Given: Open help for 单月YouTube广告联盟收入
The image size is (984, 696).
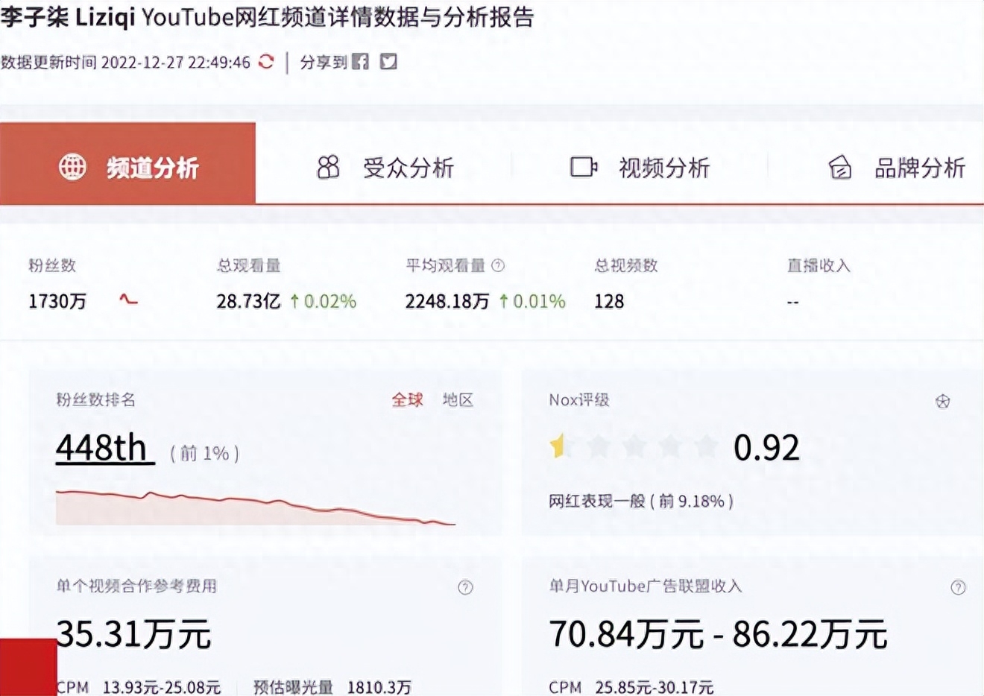Looking at the screenshot, I should (x=959, y=587).
